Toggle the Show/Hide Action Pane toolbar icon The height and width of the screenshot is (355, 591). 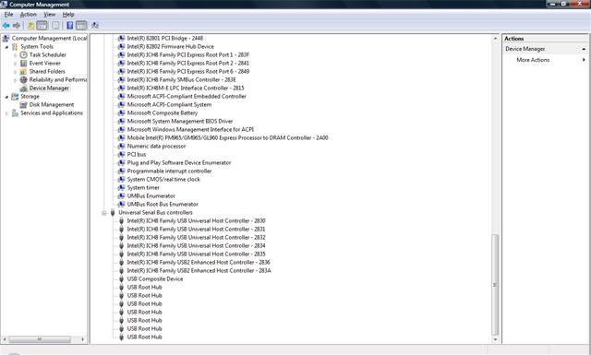(x=81, y=26)
